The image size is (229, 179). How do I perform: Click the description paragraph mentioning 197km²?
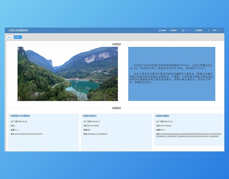point(171,67)
